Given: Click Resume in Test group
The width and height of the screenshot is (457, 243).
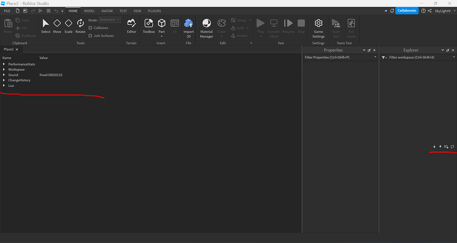Looking at the screenshot, I should pyautogui.click(x=288, y=23).
